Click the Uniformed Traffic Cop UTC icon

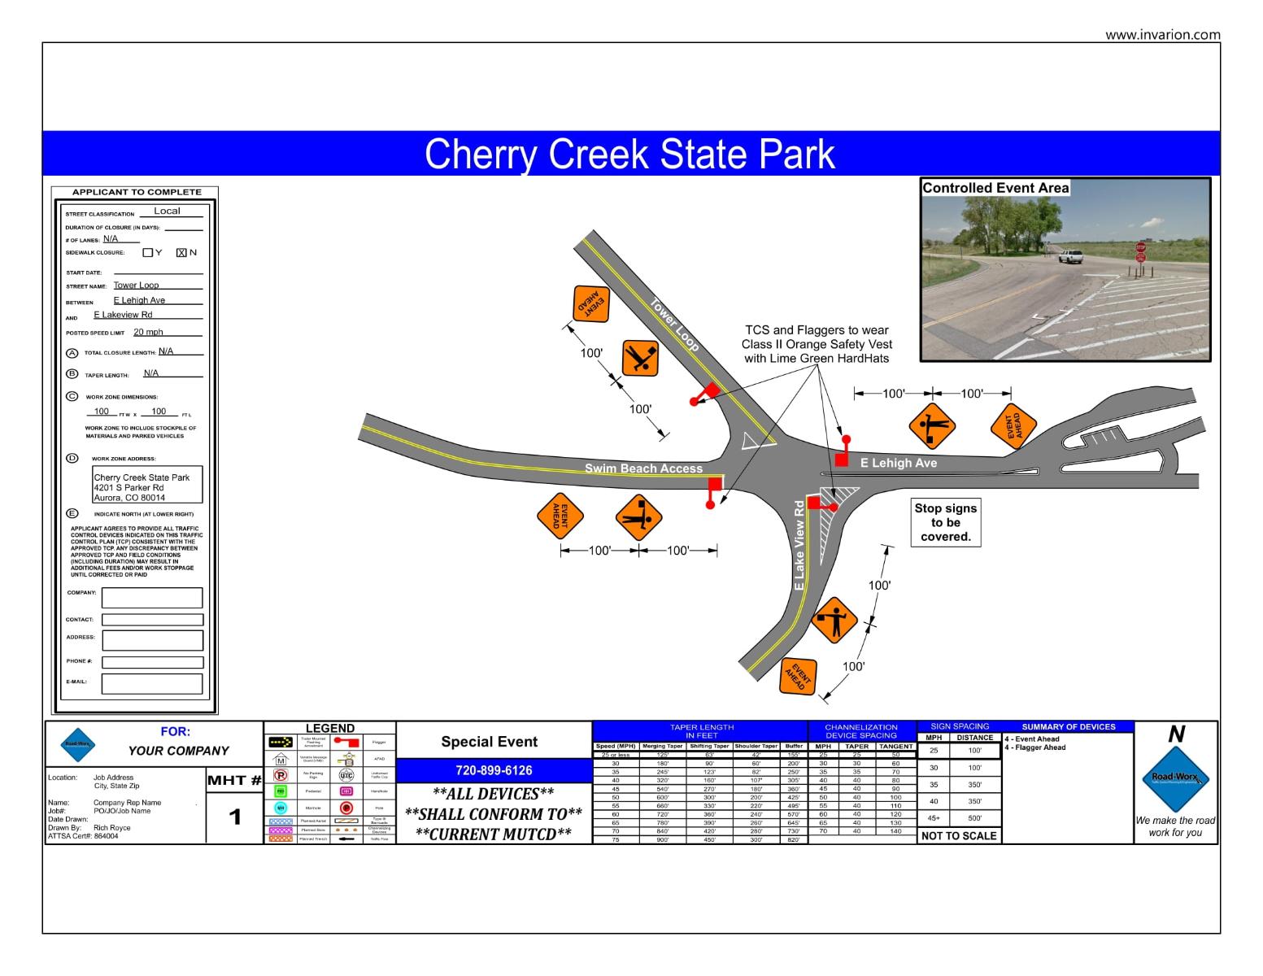(x=346, y=775)
